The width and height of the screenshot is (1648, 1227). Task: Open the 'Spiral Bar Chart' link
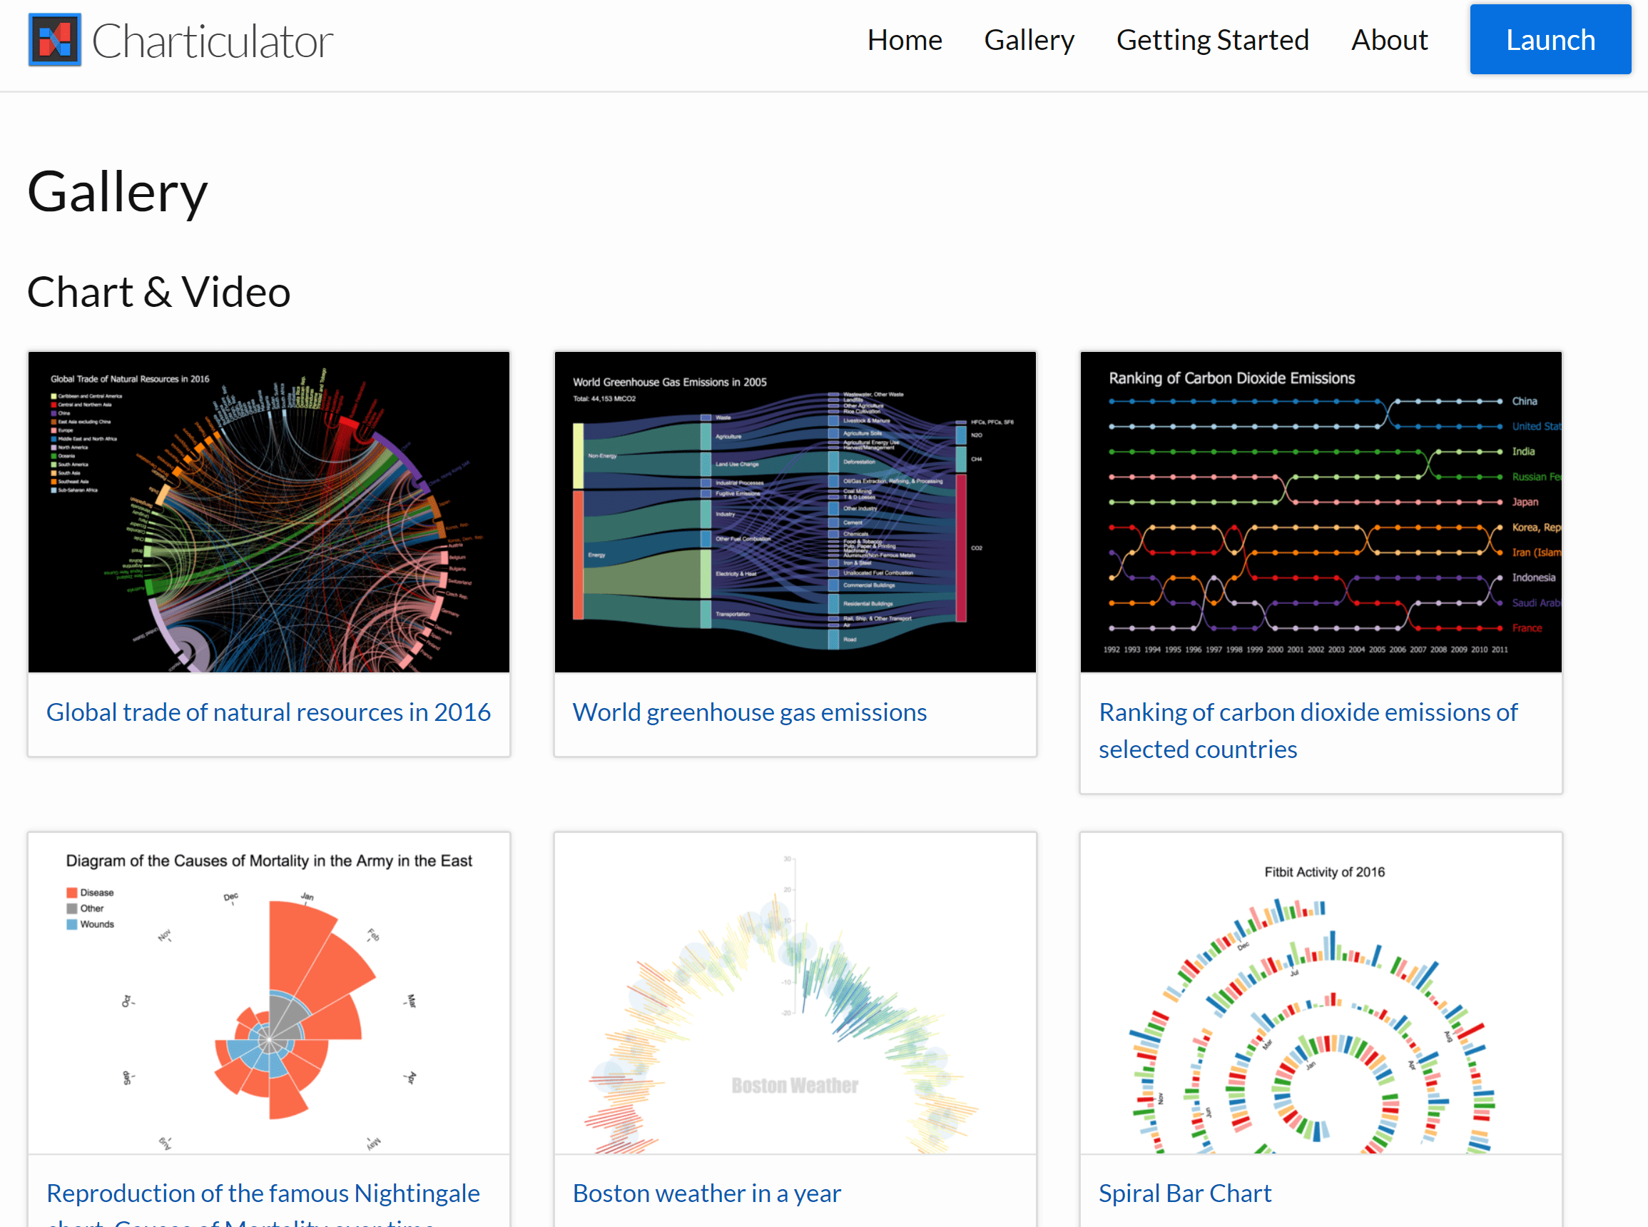pyautogui.click(x=1184, y=1193)
